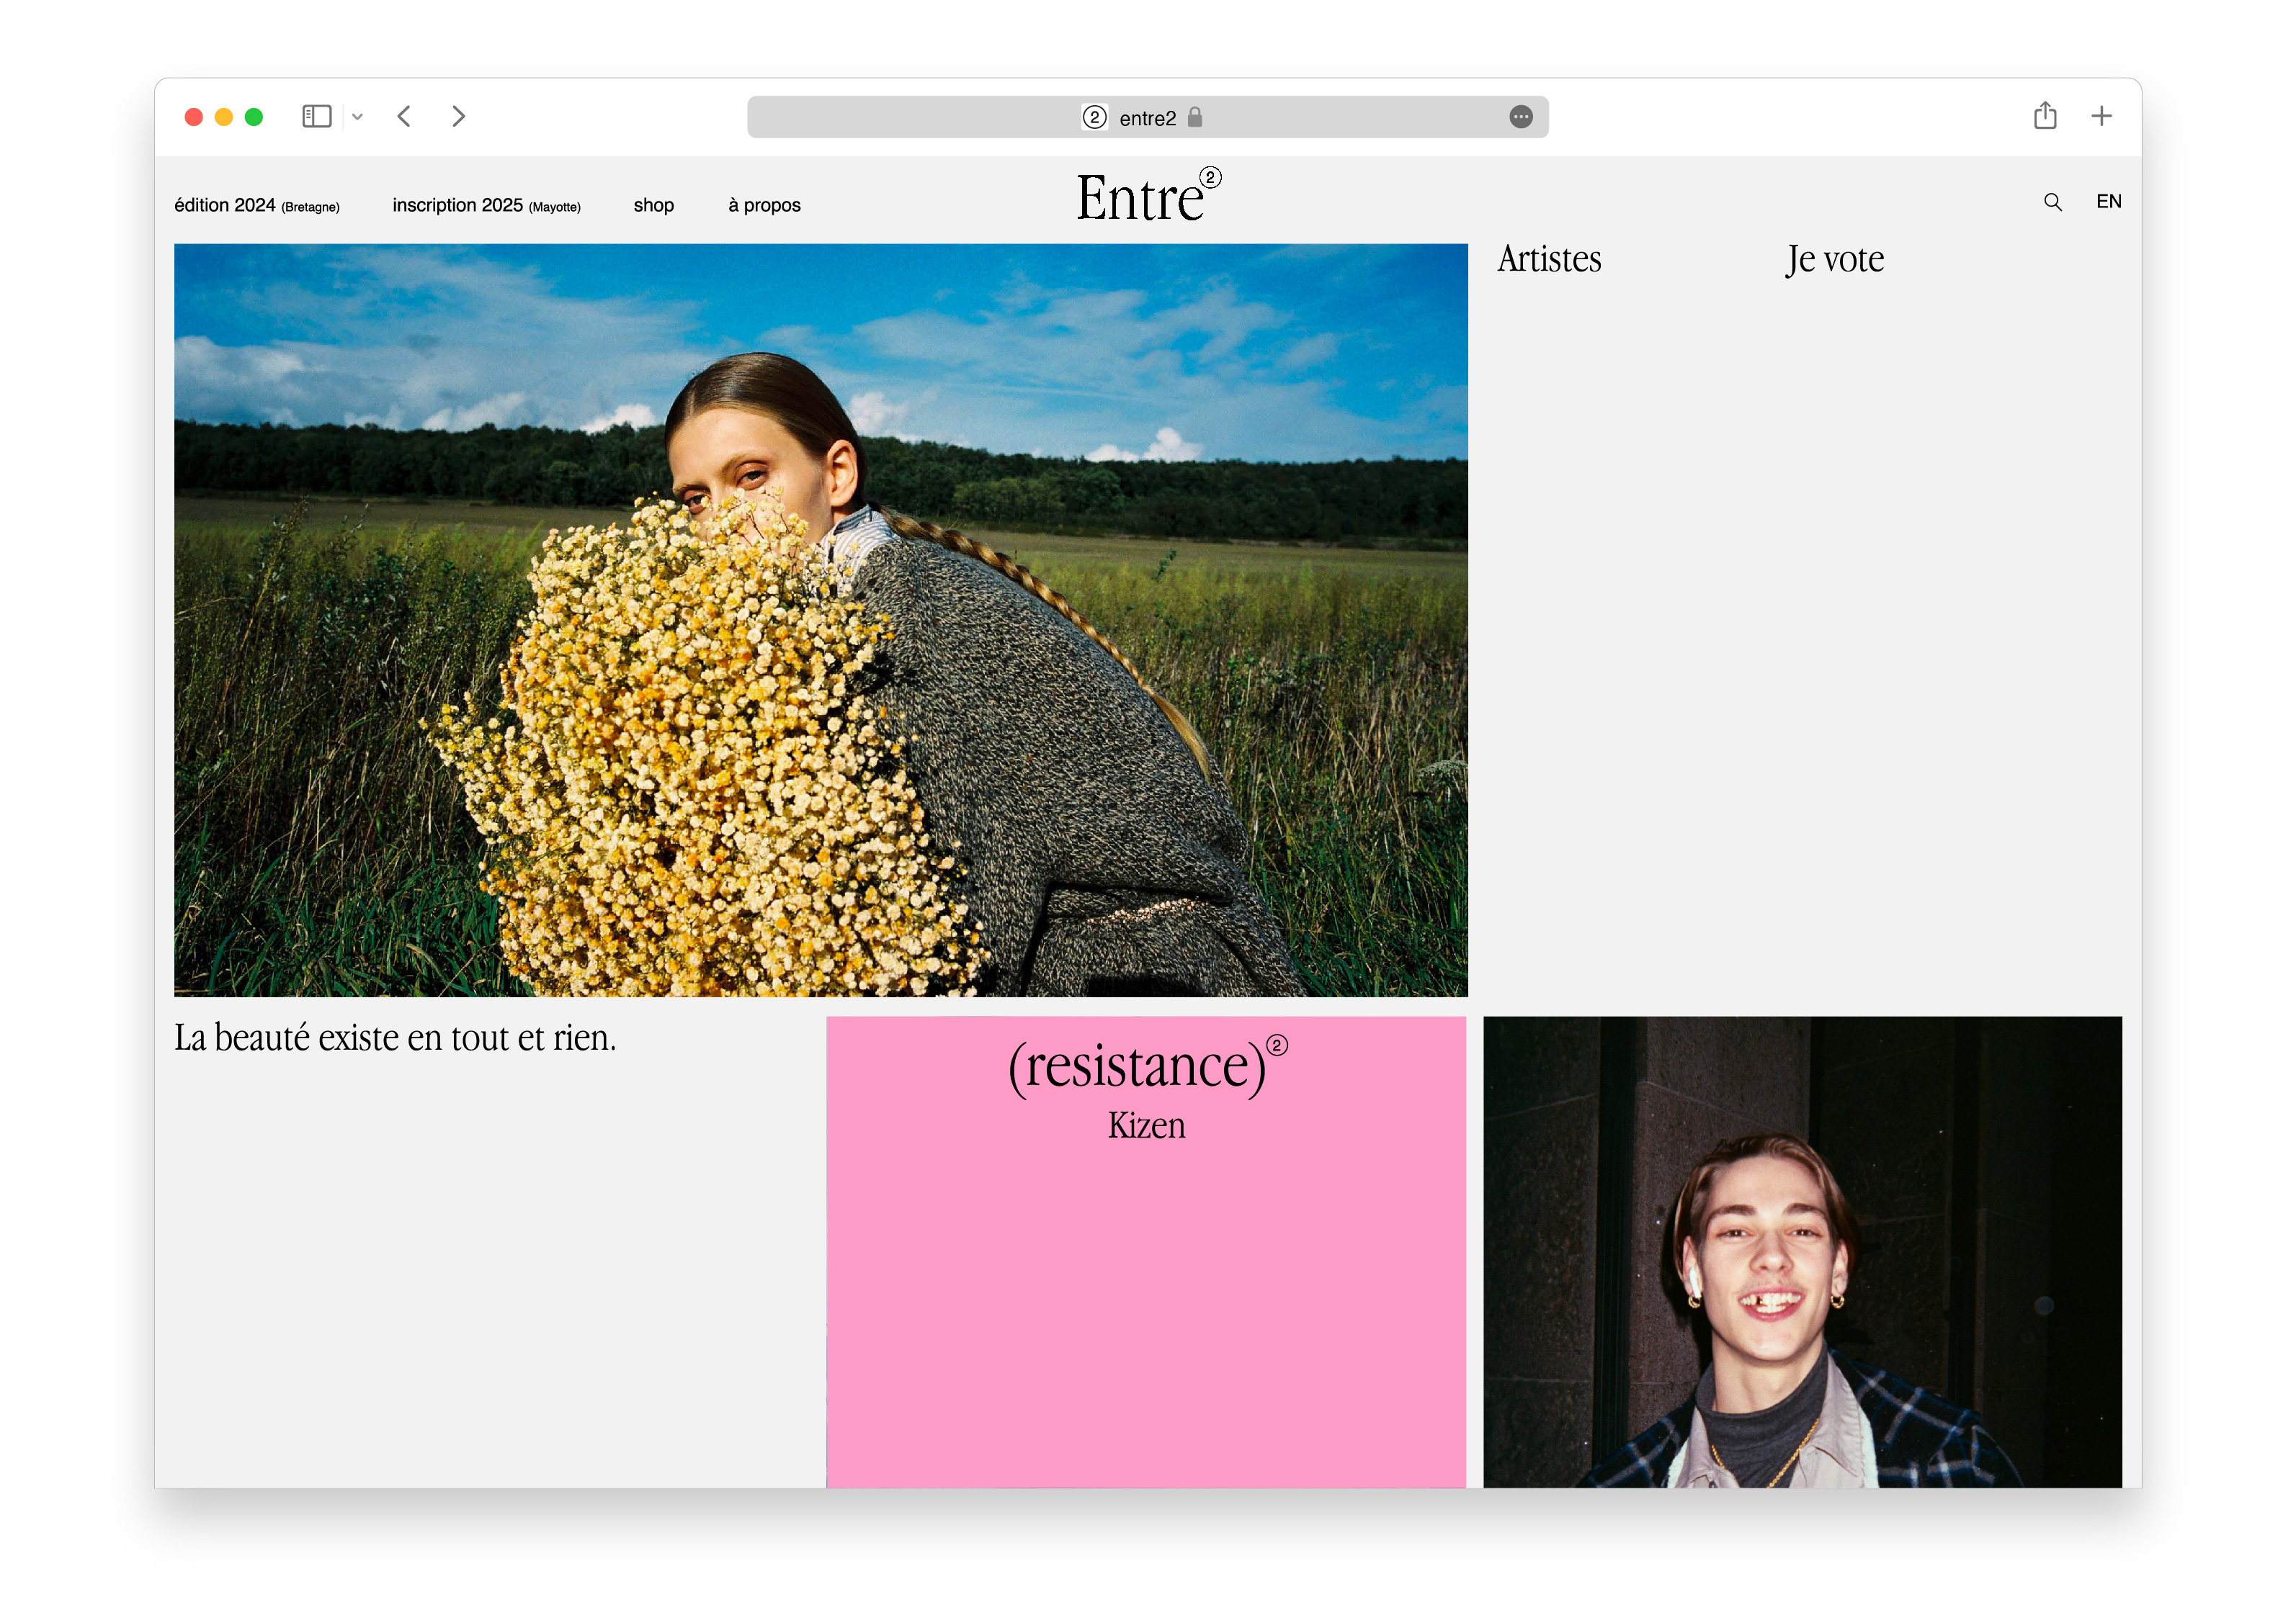Click the hero photo of the woman with flowers
This screenshot has height=1620, width=2296.
pos(820,620)
